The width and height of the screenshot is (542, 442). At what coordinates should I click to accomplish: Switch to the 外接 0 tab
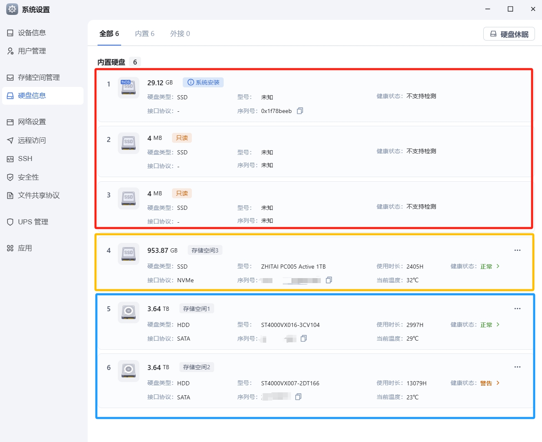(x=180, y=34)
